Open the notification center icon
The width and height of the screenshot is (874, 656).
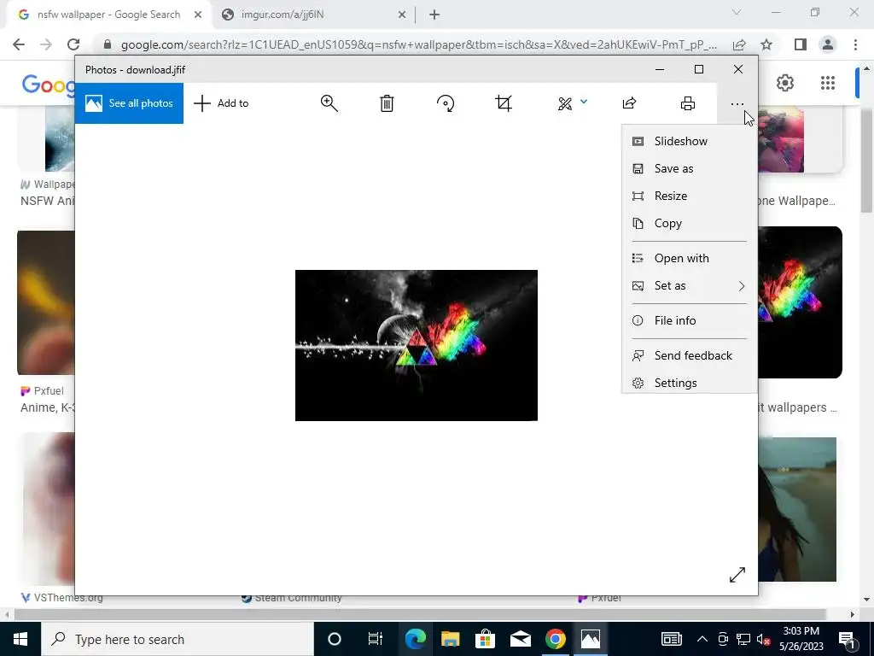coord(846,639)
